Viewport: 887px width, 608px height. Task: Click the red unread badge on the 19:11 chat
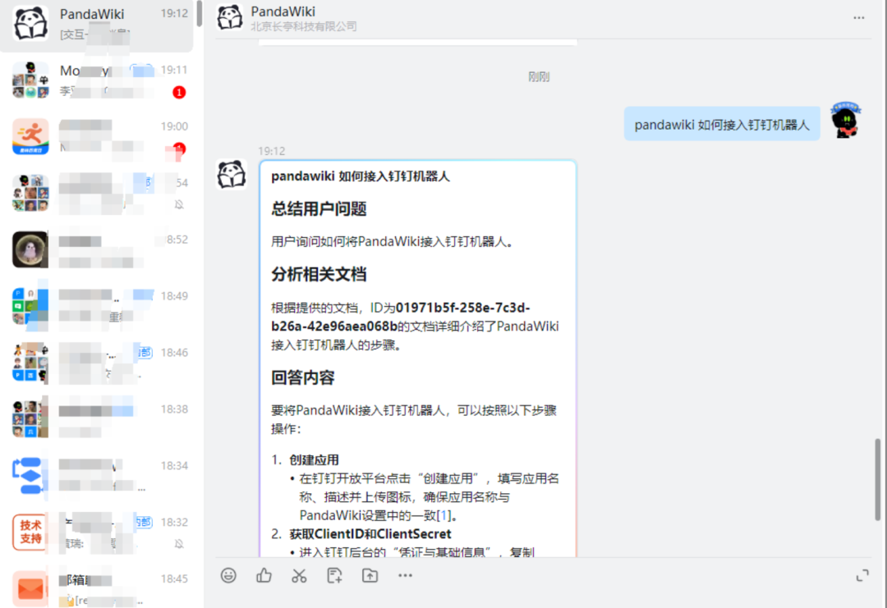coord(179,92)
